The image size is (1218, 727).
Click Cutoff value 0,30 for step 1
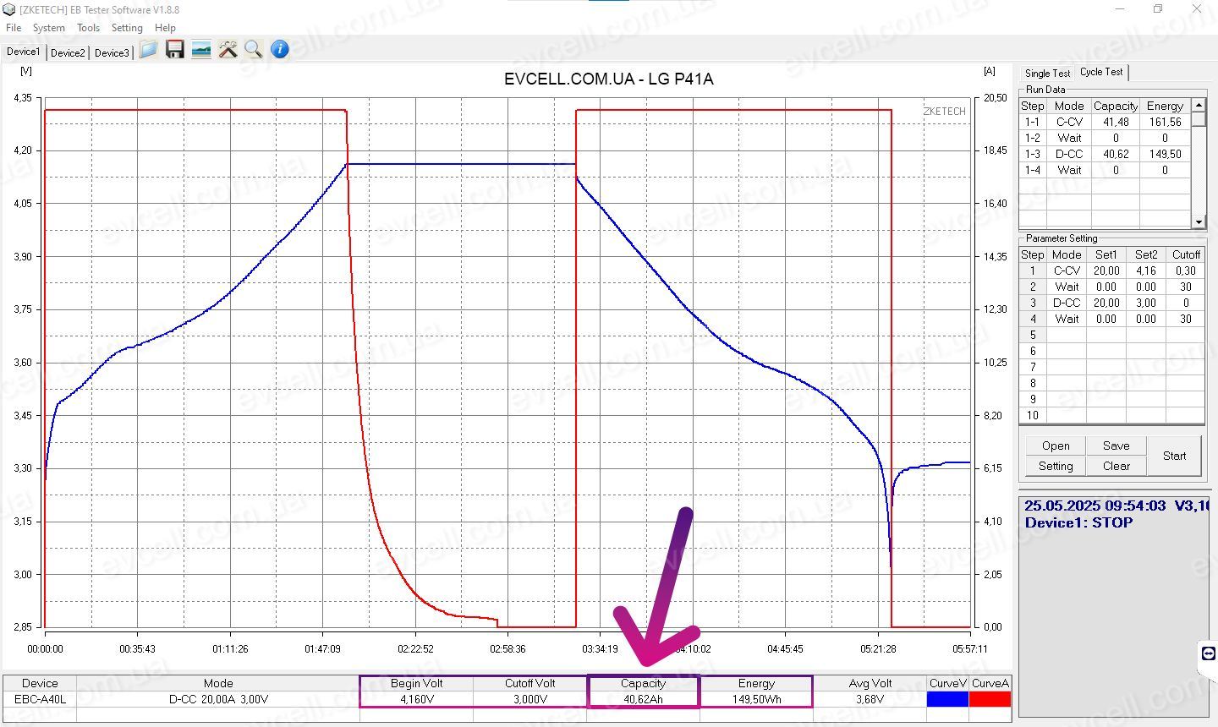[1186, 271]
